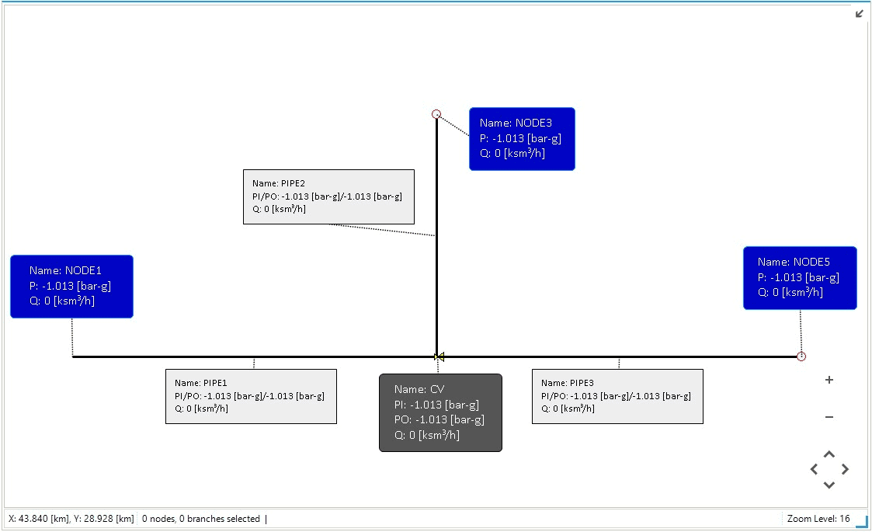The height and width of the screenshot is (532, 872).
Task: Select the PIPE3 info label
Action: pos(617,396)
